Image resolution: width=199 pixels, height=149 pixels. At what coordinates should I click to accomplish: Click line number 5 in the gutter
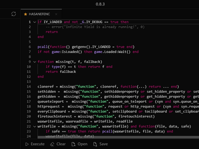(30, 42)
